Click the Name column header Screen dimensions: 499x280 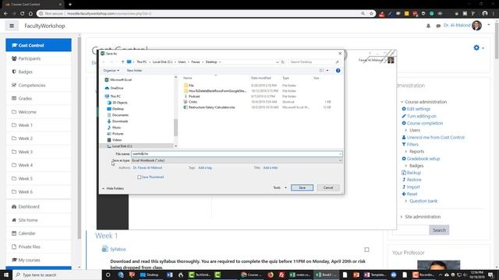(x=187, y=78)
